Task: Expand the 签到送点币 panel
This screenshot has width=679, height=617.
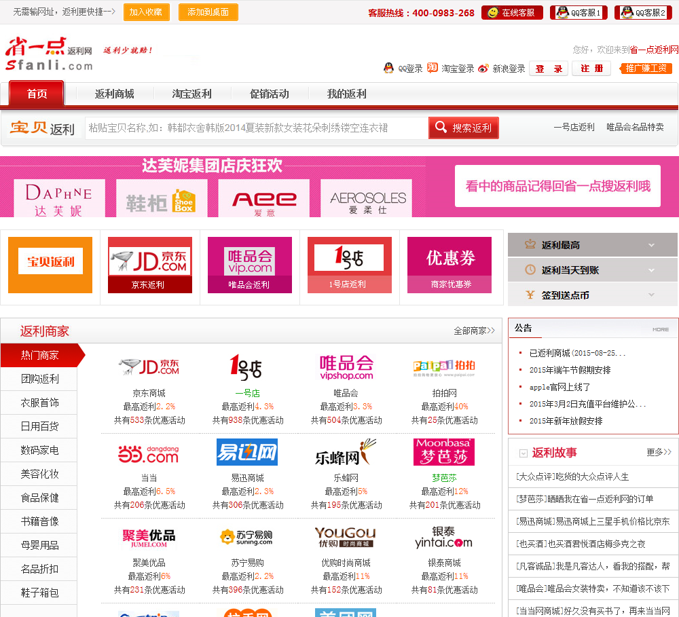Action: (592, 295)
